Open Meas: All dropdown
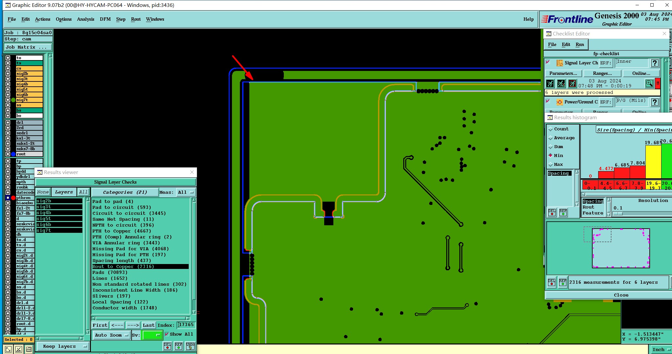The width and height of the screenshot is (672, 354). pyautogui.click(x=186, y=192)
